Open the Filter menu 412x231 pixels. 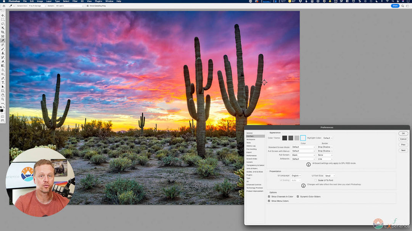click(75, 1)
